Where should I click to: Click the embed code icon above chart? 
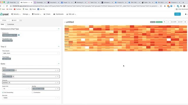(168, 22)
